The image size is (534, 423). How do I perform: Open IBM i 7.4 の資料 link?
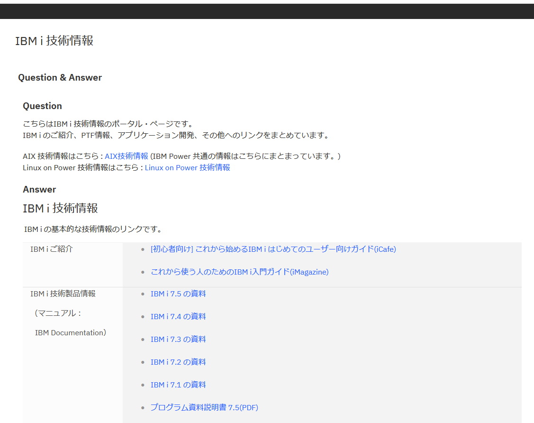[178, 317]
